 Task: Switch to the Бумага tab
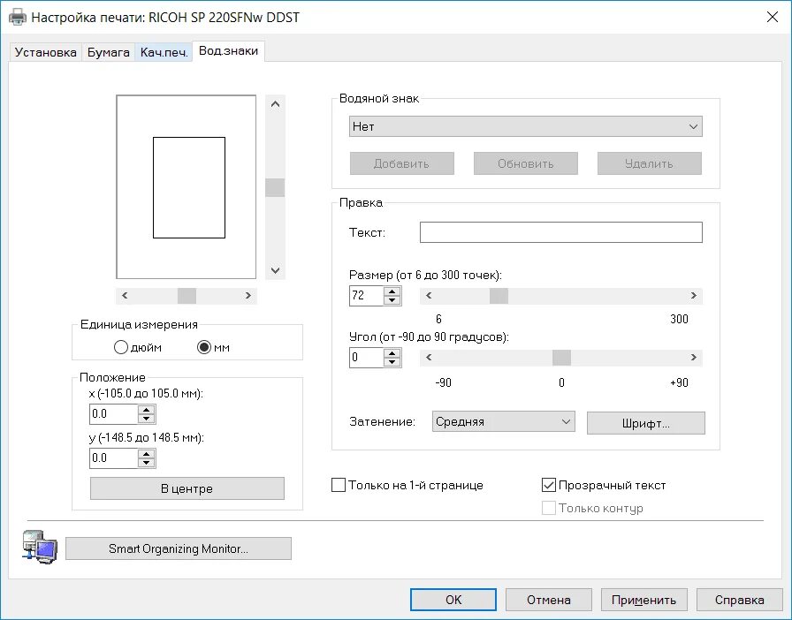coord(108,52)
